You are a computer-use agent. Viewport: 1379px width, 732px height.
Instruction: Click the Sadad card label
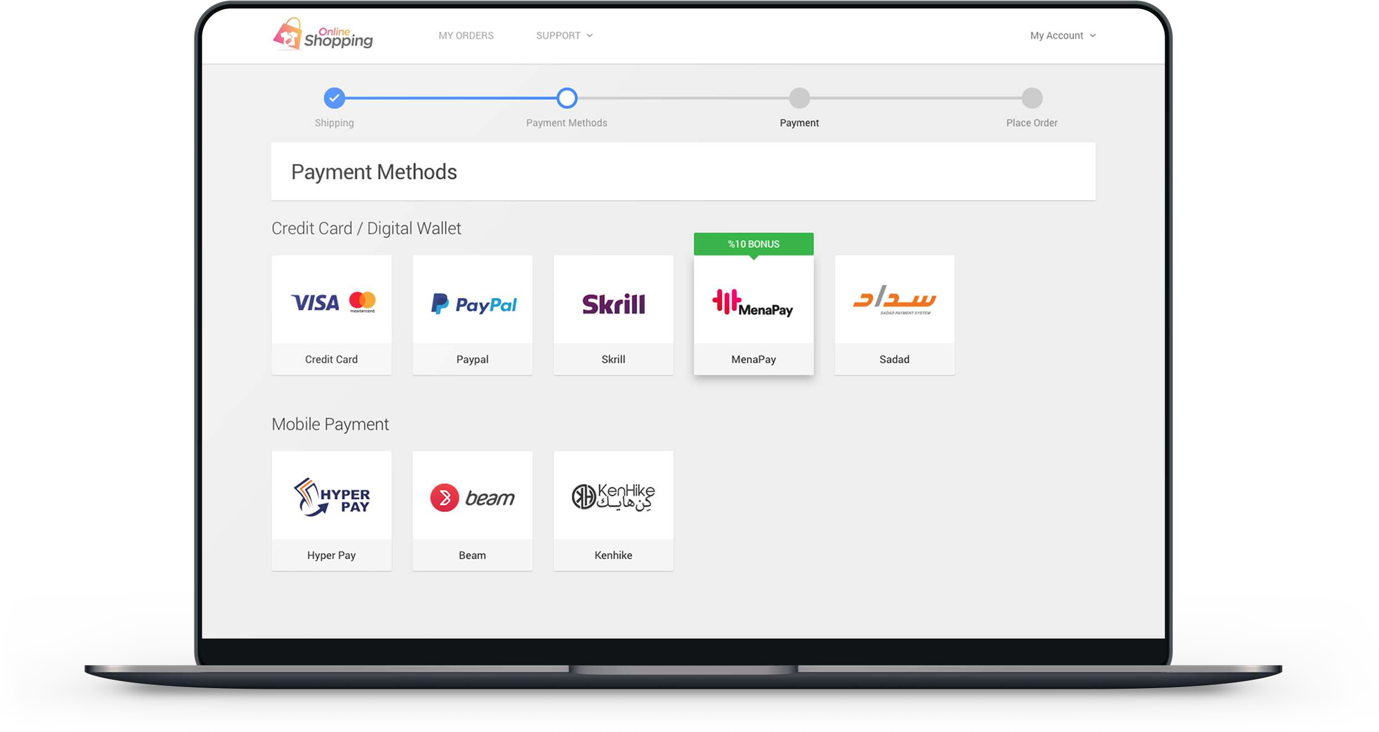pos(895,359)
